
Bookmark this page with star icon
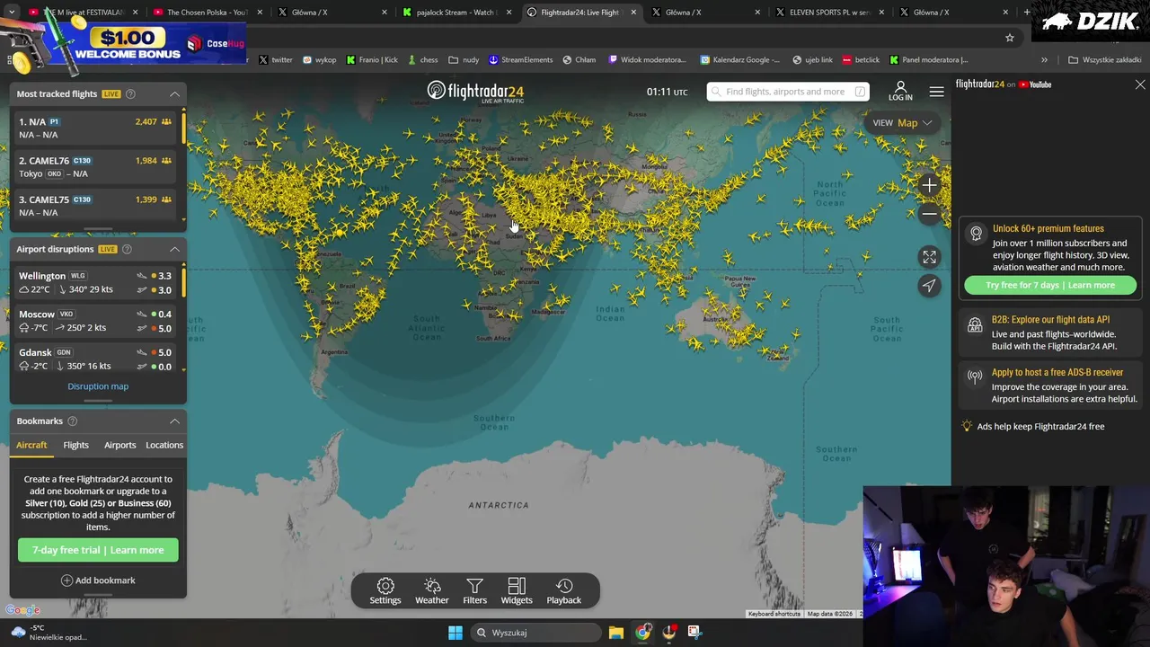pos(1010,38)
